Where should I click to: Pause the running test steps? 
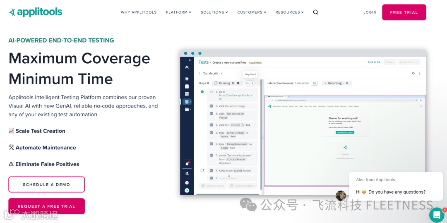[233, 83]
